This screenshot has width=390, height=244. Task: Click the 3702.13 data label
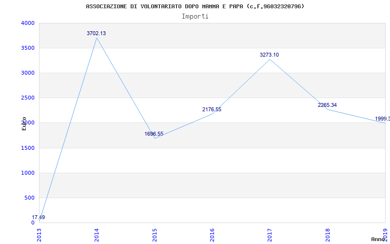click(96, 33)
